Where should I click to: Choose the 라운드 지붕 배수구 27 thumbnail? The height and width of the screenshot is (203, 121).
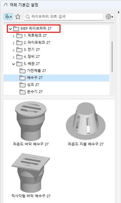pos(86,121)
